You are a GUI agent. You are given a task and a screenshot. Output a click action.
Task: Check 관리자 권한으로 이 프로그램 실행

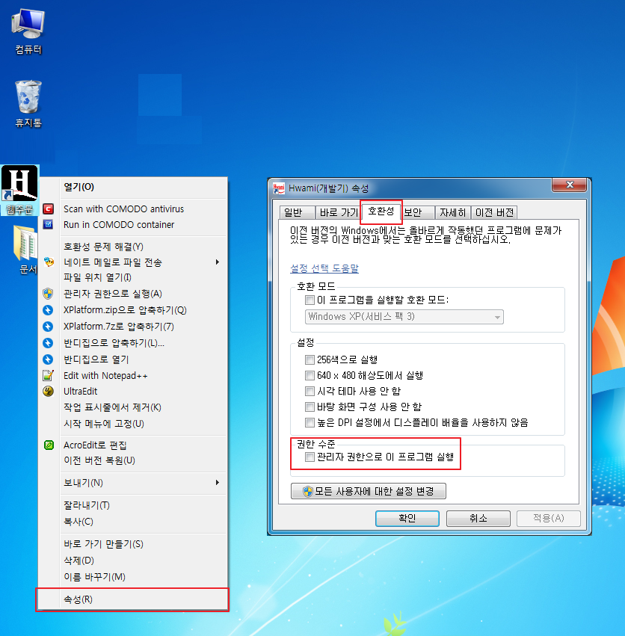(x=310, y=458)
